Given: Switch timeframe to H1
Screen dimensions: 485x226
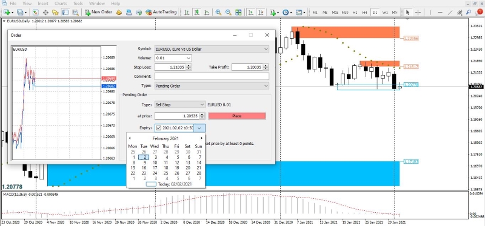Looking at the screenshot, I should [355, 12].
